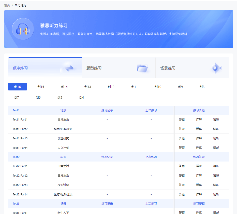Pick the 剑5 book
Image resolution: width=237 pixels, height=214 pixels.
pyautogui.click(x=60, y=97)
